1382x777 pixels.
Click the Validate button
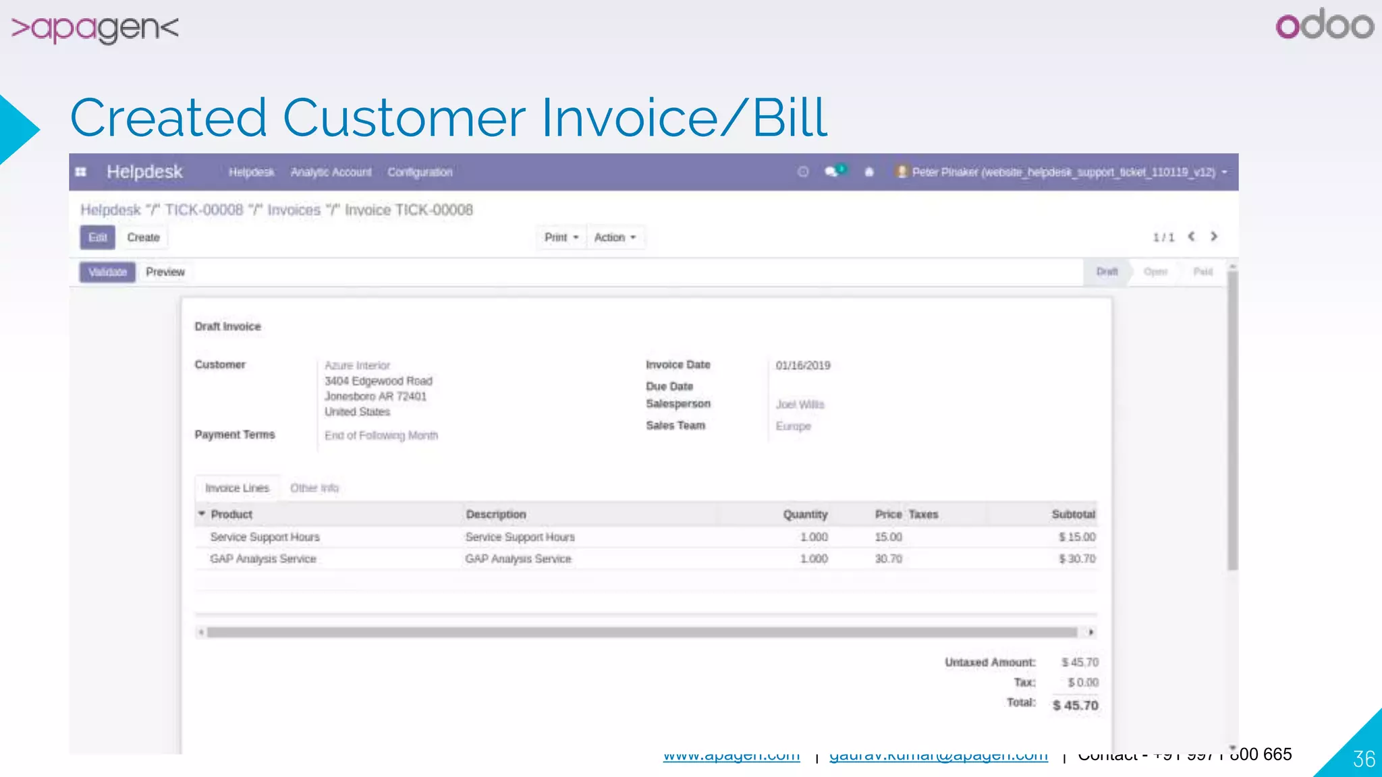tap(107, 272)
